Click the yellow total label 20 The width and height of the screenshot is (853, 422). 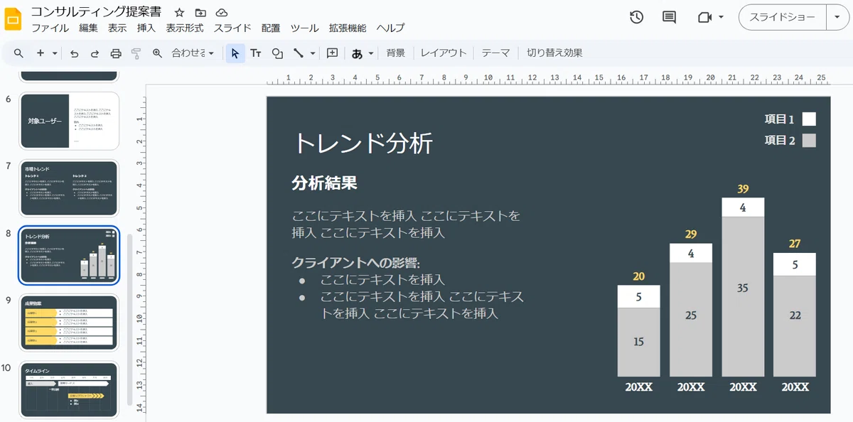pyautogui.click(x=638, y=277)
